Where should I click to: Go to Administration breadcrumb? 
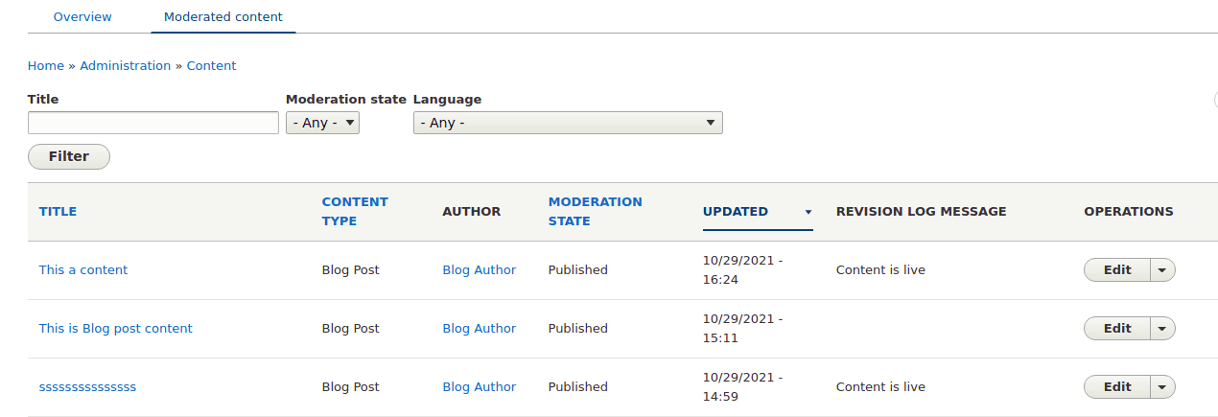(x=125, y=66)
